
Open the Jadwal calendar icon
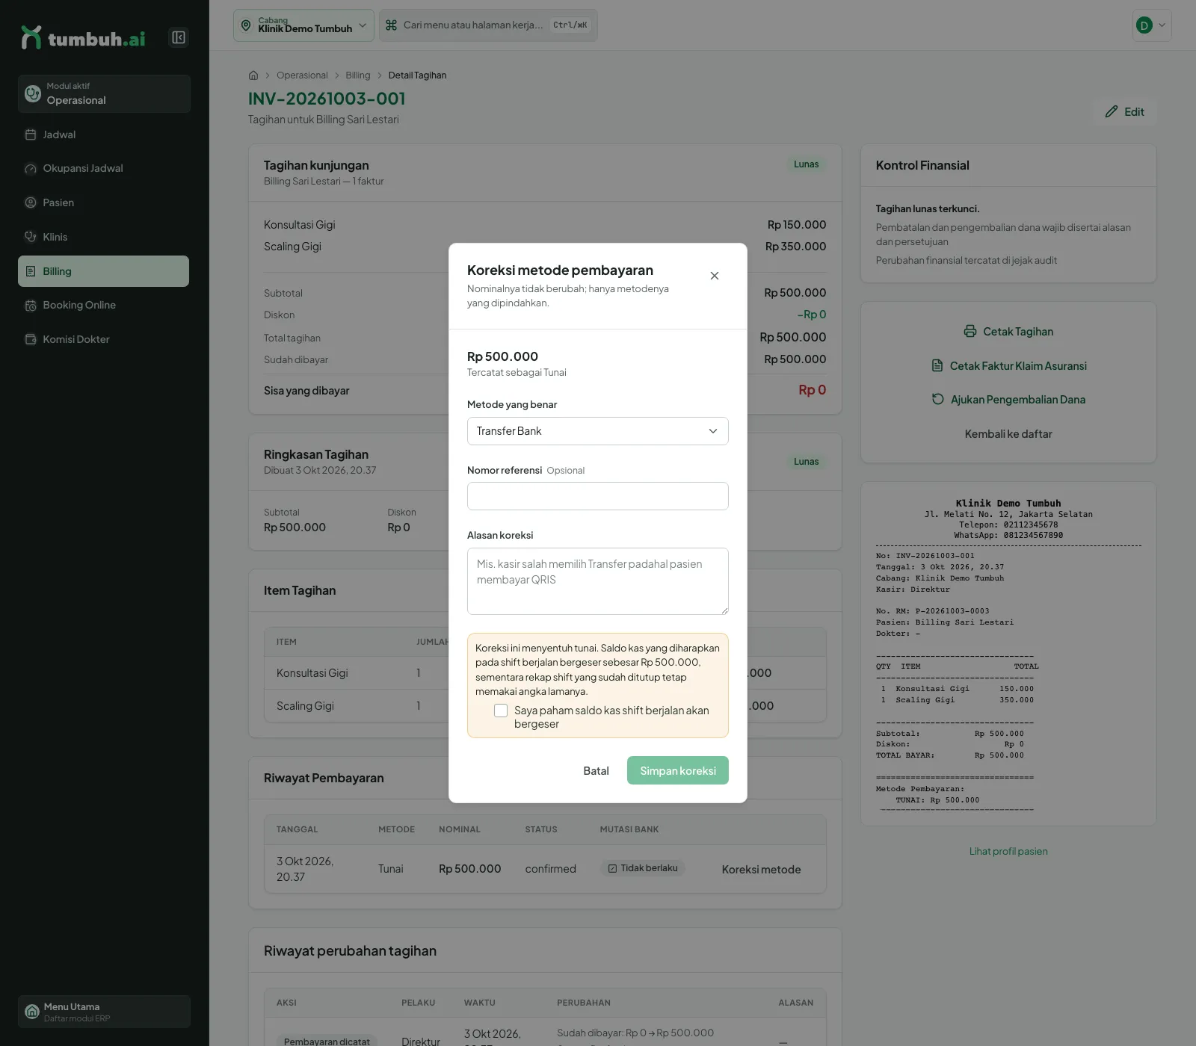click(31, 134)
